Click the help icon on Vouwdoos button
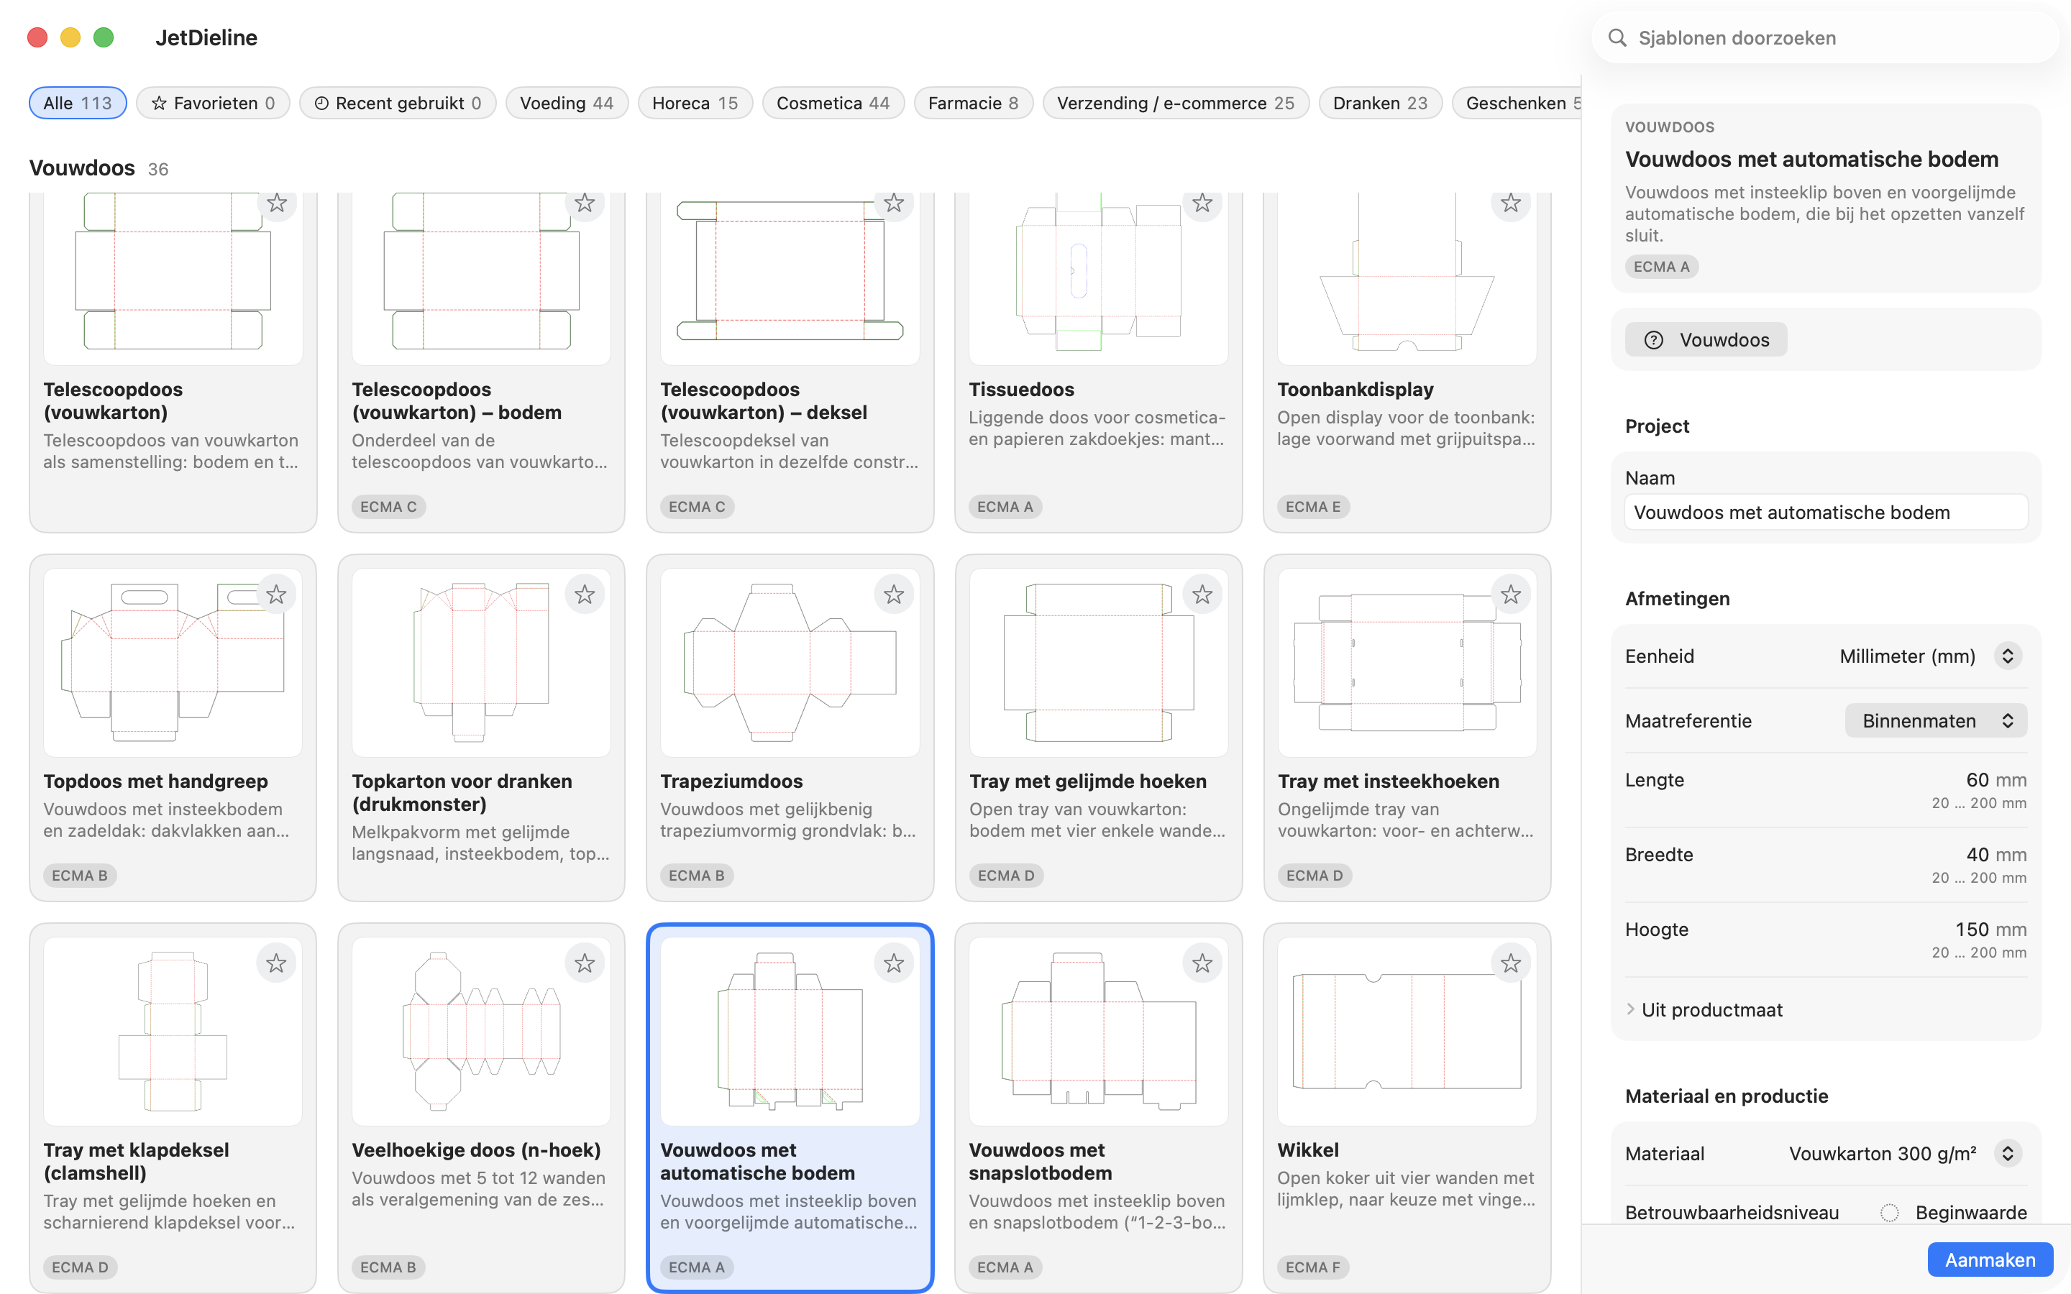This screenshot has width=2071, height=1294. pos(1653,340)
